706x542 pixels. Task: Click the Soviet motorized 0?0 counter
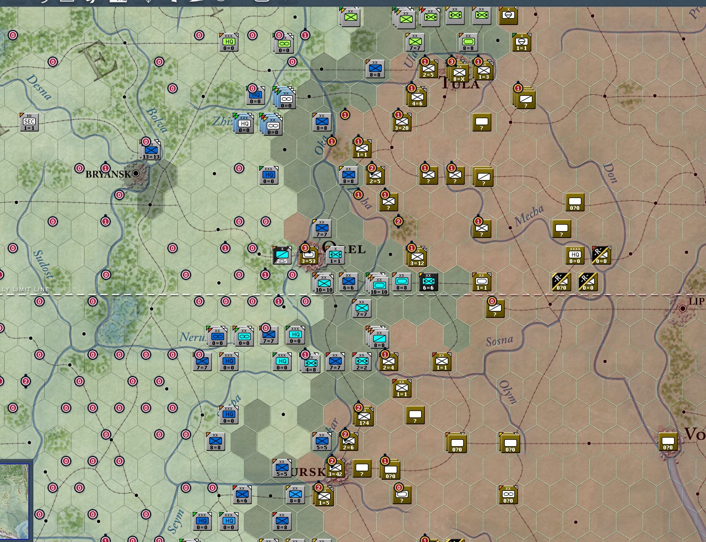coord(508,495)
